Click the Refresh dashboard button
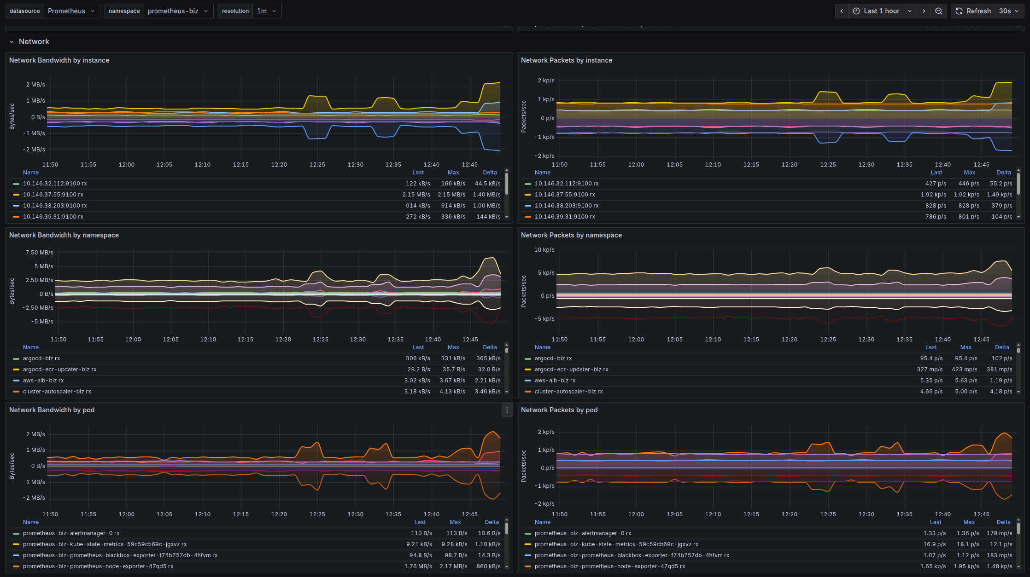The width and height of the screenshot is (1030, 577). pos(973,11)
